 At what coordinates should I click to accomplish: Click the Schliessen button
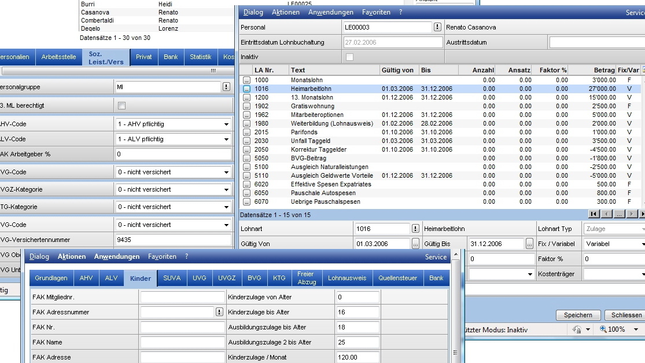pyautogui.click(x=626, y=315)
